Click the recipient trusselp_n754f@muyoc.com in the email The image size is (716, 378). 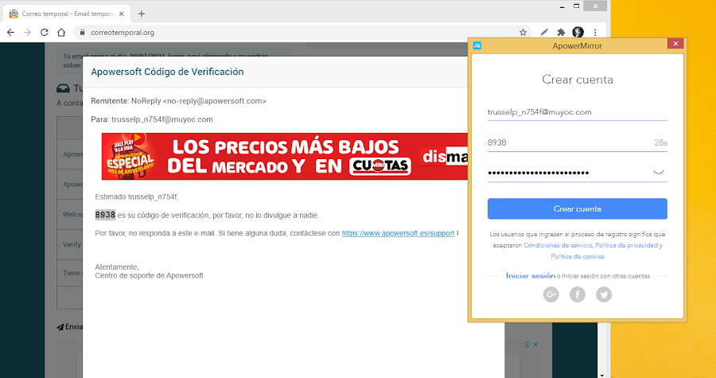click(162, 119)
